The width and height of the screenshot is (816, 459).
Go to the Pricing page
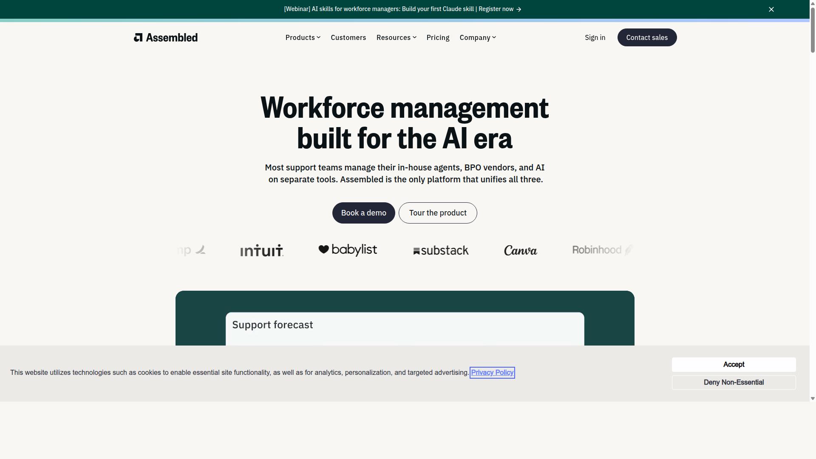438,37
